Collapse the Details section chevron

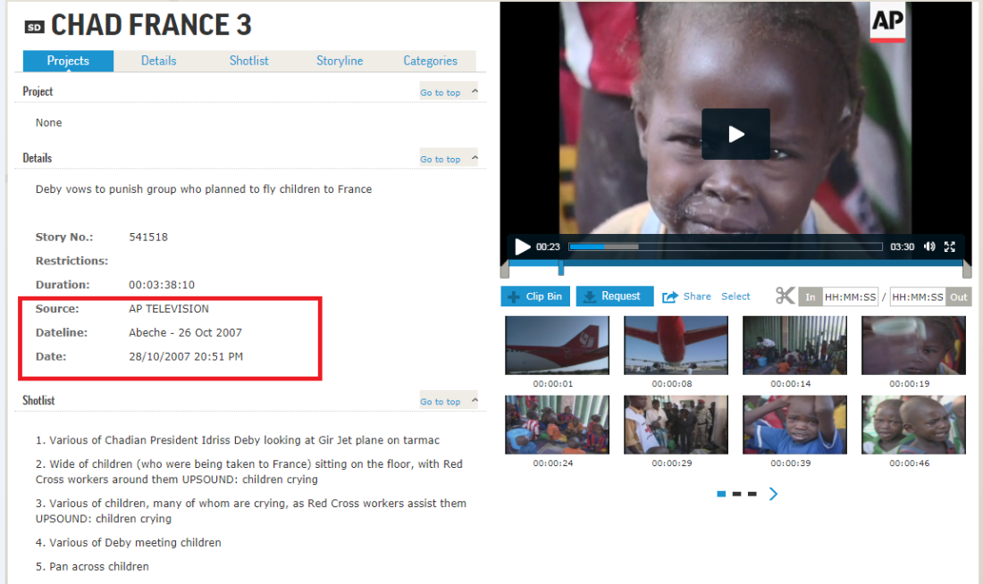475,158
